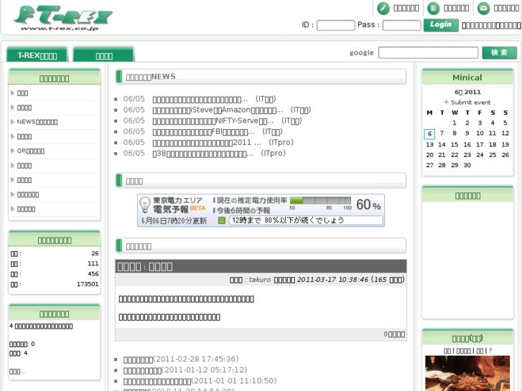
Task: Click the smiley face icon in electricity forecast
Action: click(222, 220)
